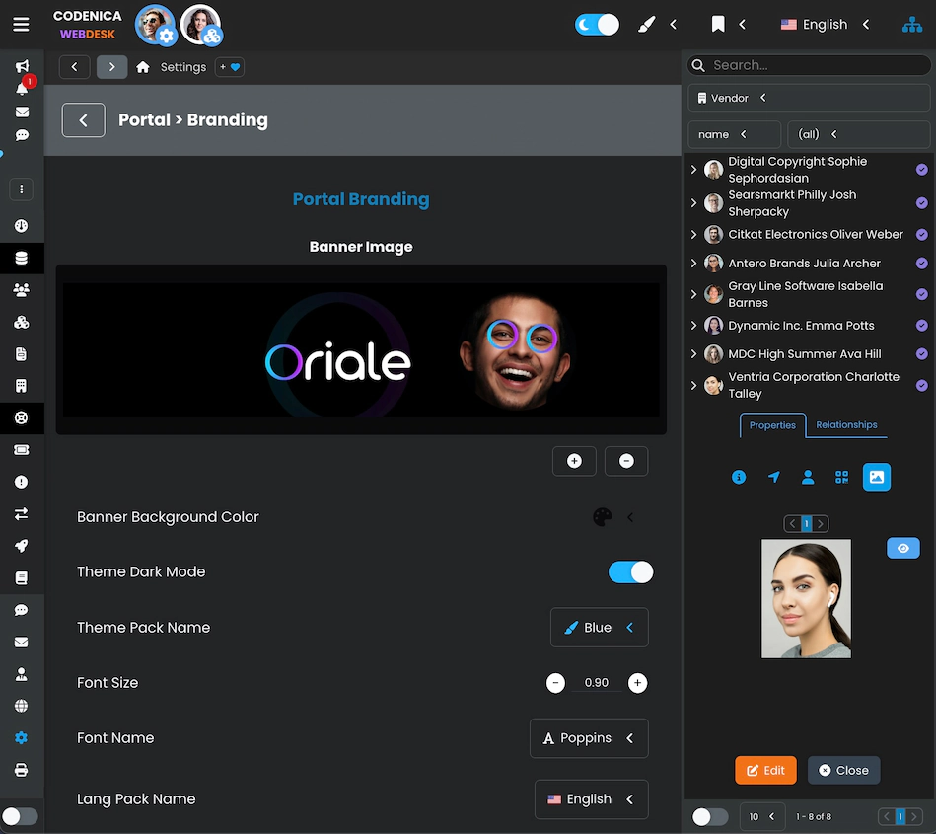Expand the Ventria Corporation Charlotte Talley row
Image resolution: width=936 pixels, height=834 pixels.
tap(695, 385)
